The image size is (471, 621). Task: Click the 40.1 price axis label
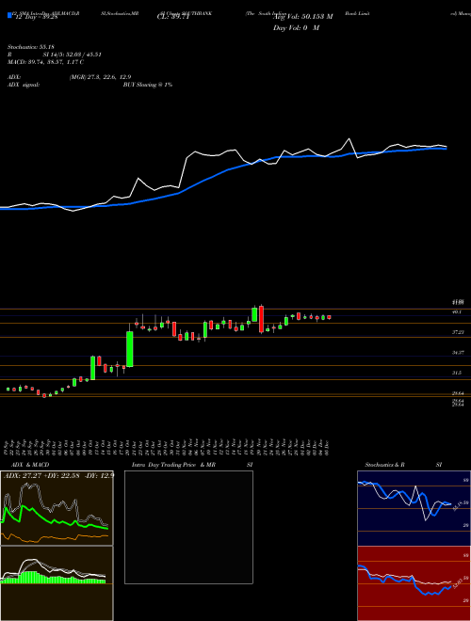coord(457,312)
